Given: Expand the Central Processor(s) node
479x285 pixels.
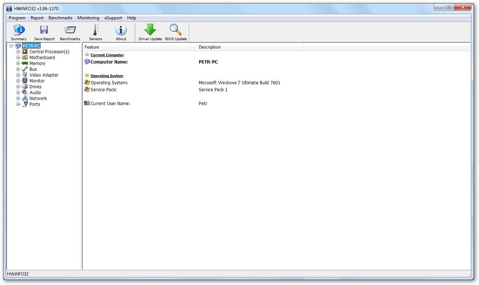Looking at the screenshot, I should 18,52.
